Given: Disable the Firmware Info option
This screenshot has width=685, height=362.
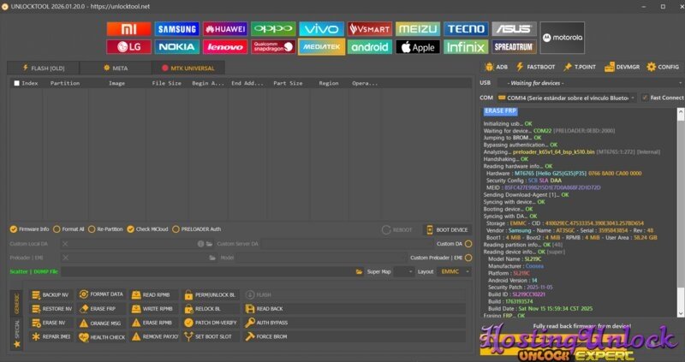Looking at the screenshot, I should click(14, 229).
